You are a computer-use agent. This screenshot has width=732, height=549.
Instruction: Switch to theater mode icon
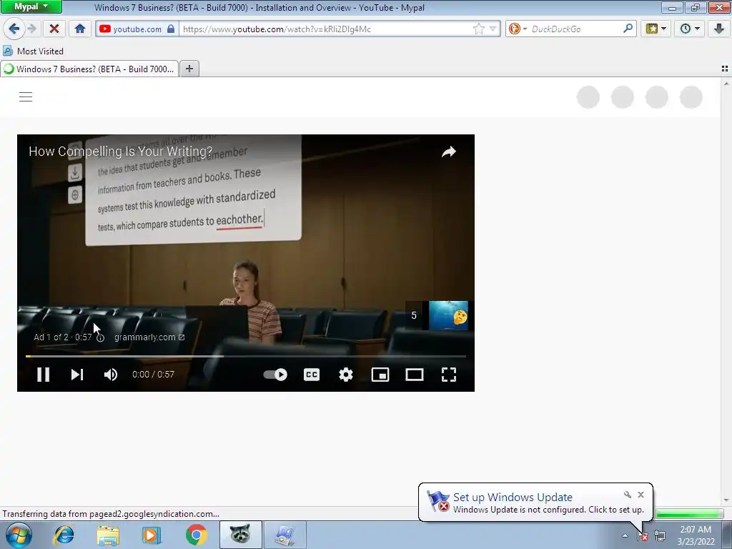pyautogui.click(x=415, y=375)
